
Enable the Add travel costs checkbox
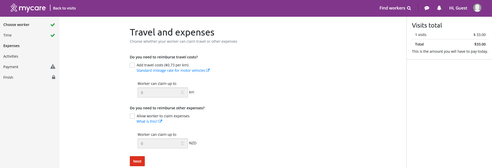[x=132, y=65]
